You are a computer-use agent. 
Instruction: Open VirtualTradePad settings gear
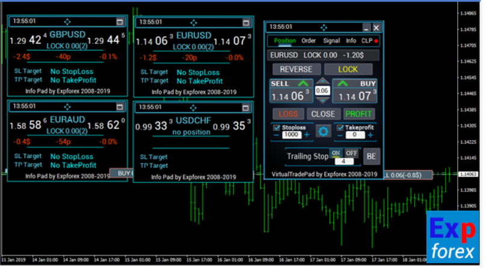coord(323,132)
